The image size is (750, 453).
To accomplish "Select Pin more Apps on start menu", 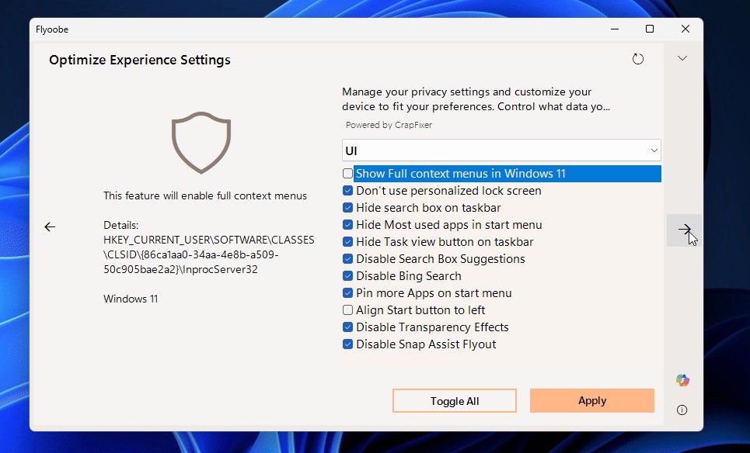I will click(348, 293).
